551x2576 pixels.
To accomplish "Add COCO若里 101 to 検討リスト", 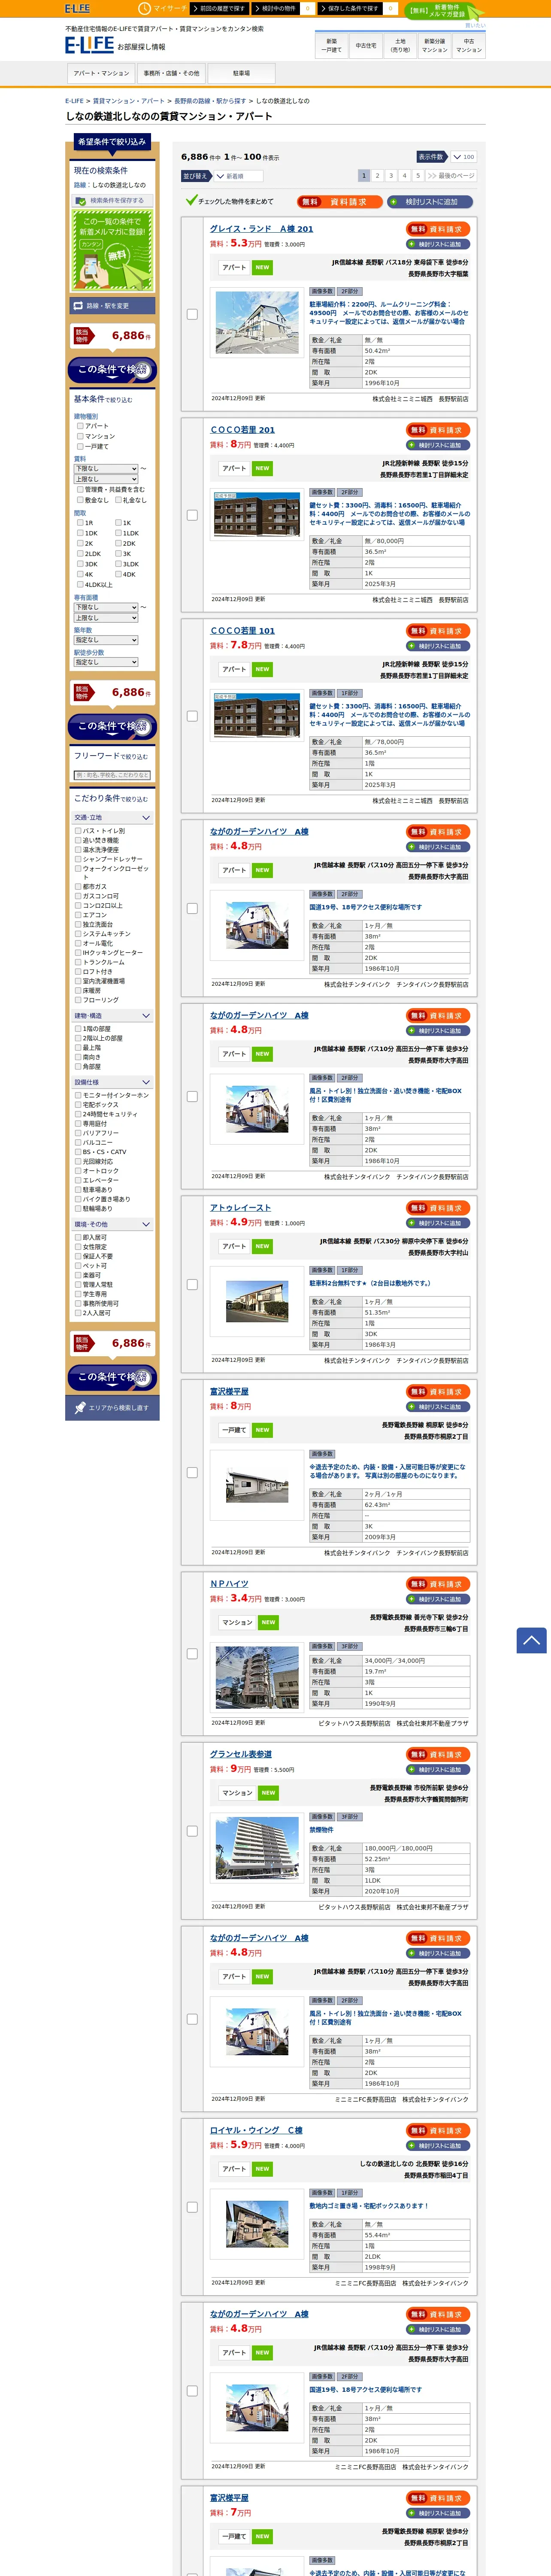I will 438,646.
